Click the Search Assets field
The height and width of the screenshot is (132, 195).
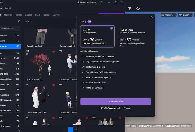coord(10,28)
